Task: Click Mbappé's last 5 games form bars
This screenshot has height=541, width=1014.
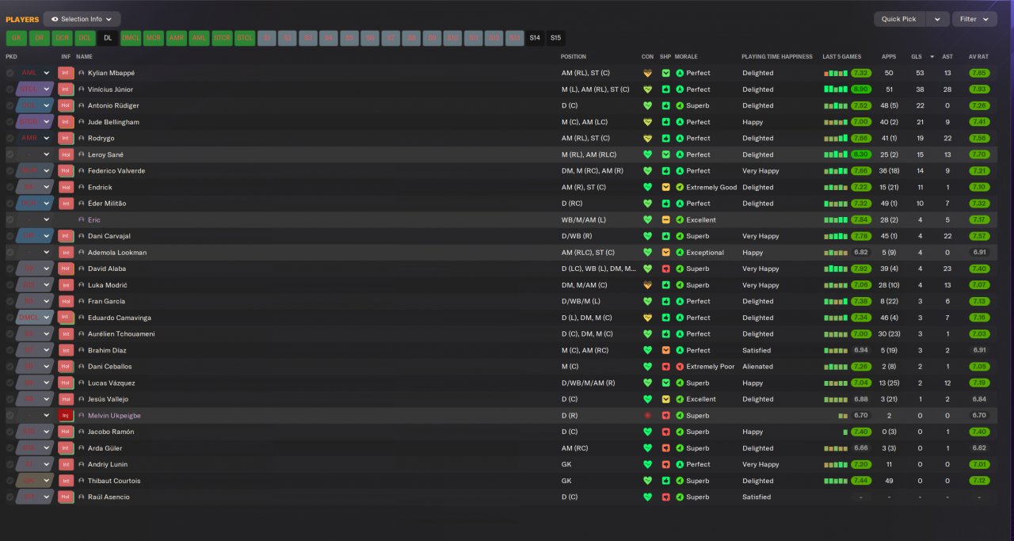Action: tap(836, 73)
